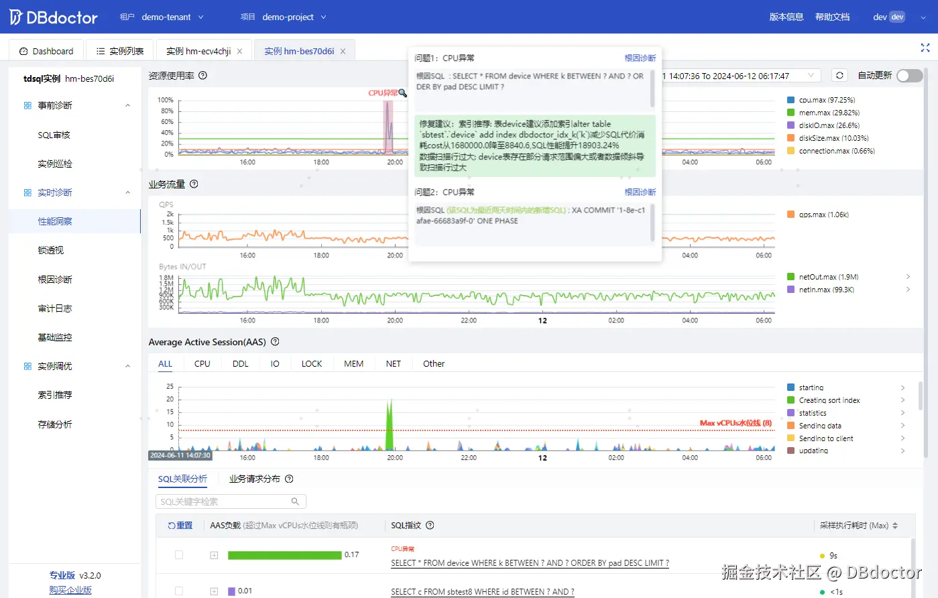Viewport: 938px width, 598px height.
Task: Click the fullscreen expand icon at top right
Action: 925,48
